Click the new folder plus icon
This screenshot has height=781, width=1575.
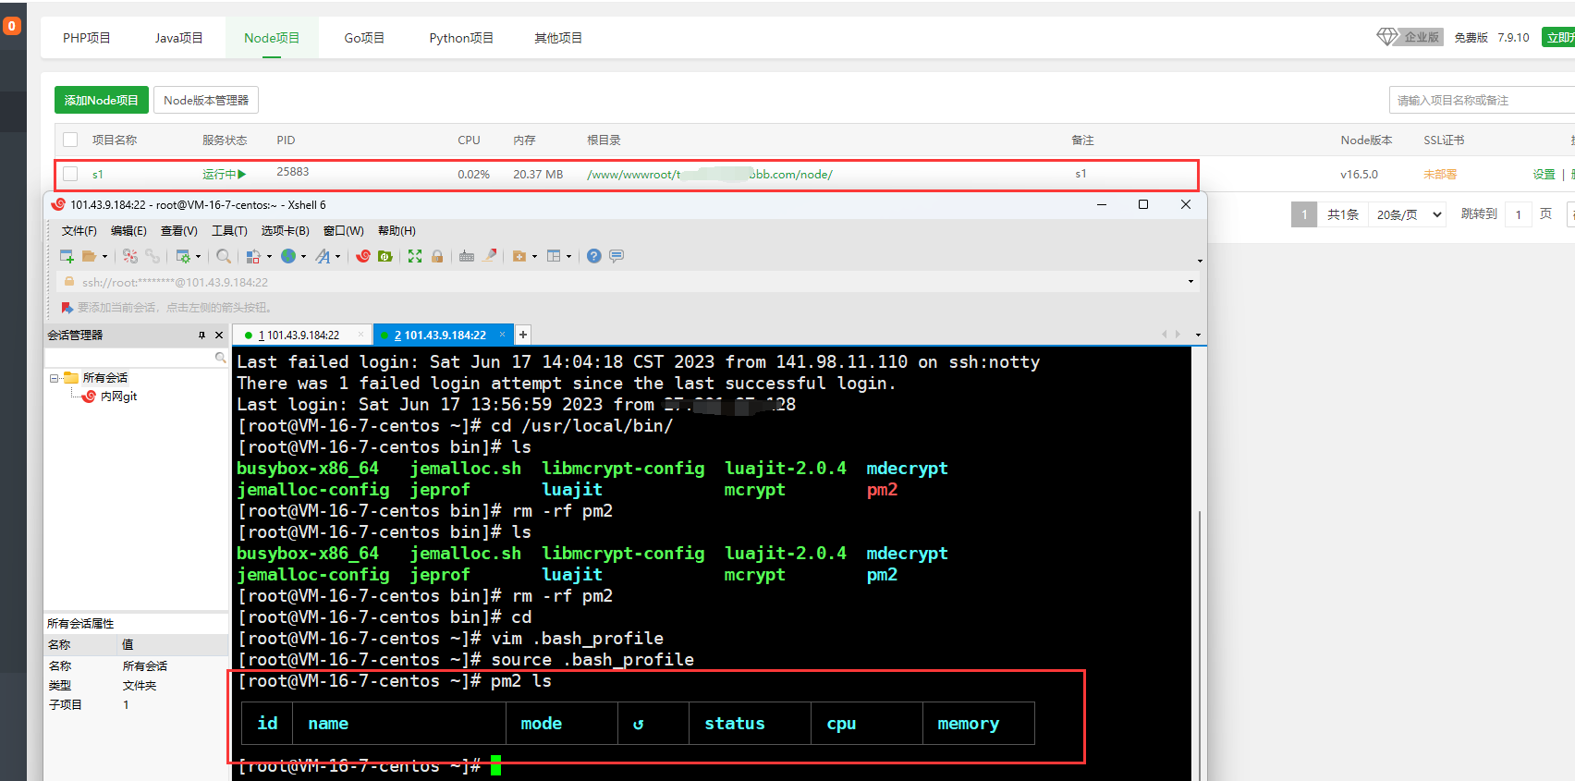click(519, 256)
